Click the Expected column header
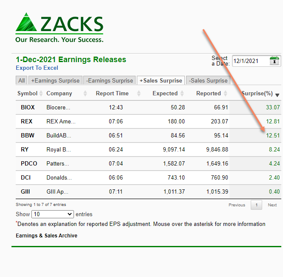The height and width of the screenshot is (277, 283). click(165, 94)
